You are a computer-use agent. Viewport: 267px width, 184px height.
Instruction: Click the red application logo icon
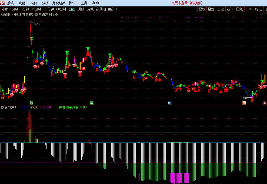click(x=2, y=3)
